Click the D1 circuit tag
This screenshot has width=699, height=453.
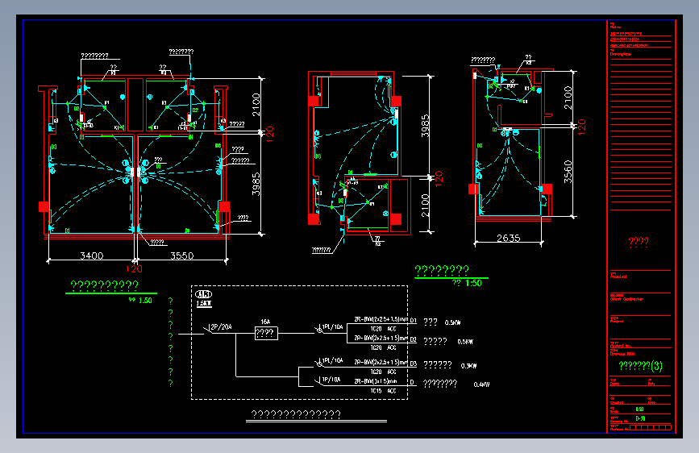click(414, 320)
